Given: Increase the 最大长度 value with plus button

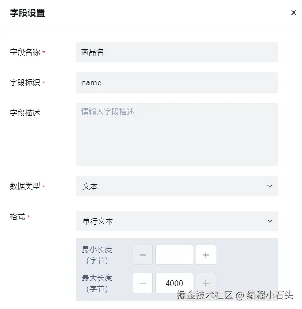Looking at the screenshot, I should click(x=206, y=283).
